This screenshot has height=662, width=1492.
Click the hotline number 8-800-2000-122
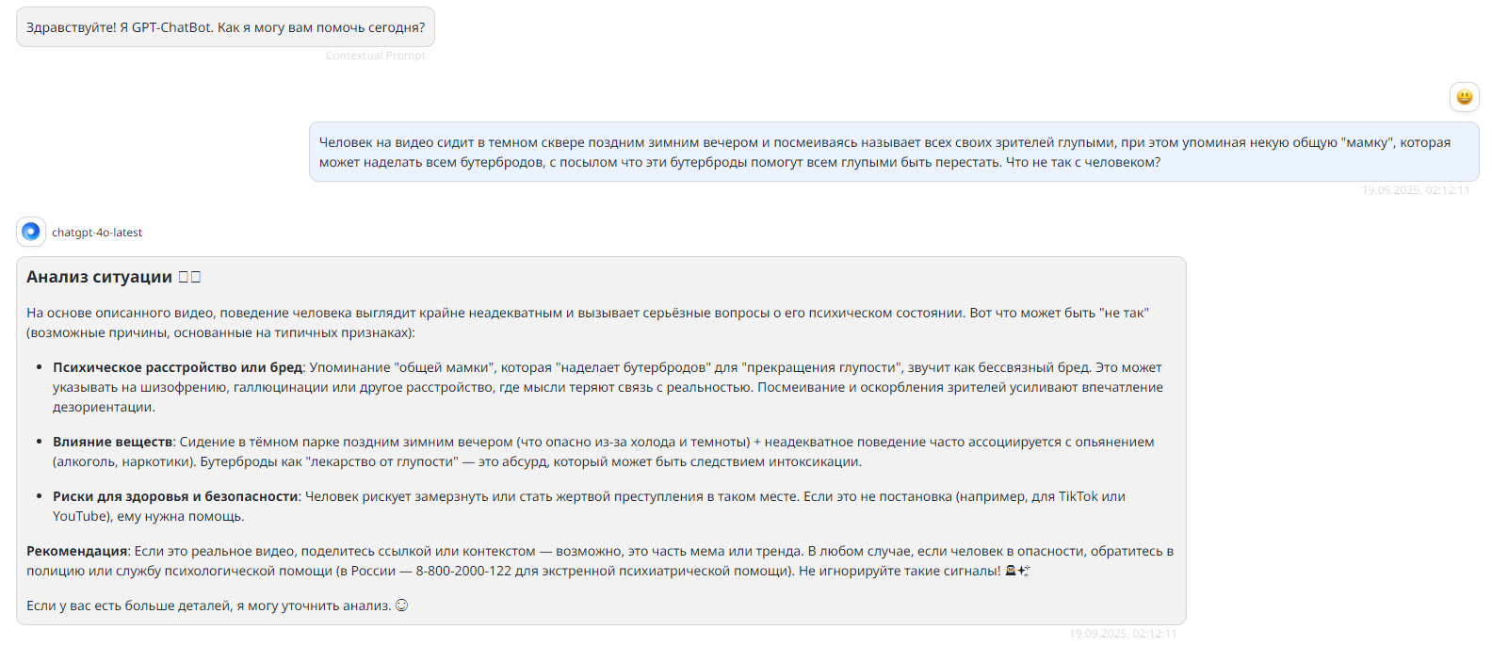point(458,571)
